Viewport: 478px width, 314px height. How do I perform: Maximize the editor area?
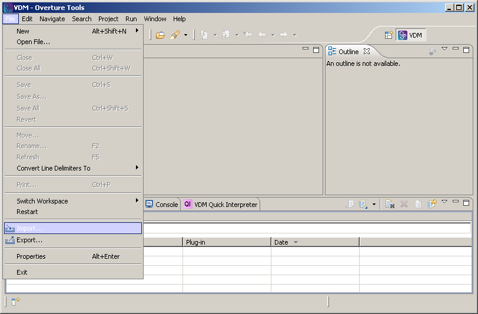tap(316, 49)
